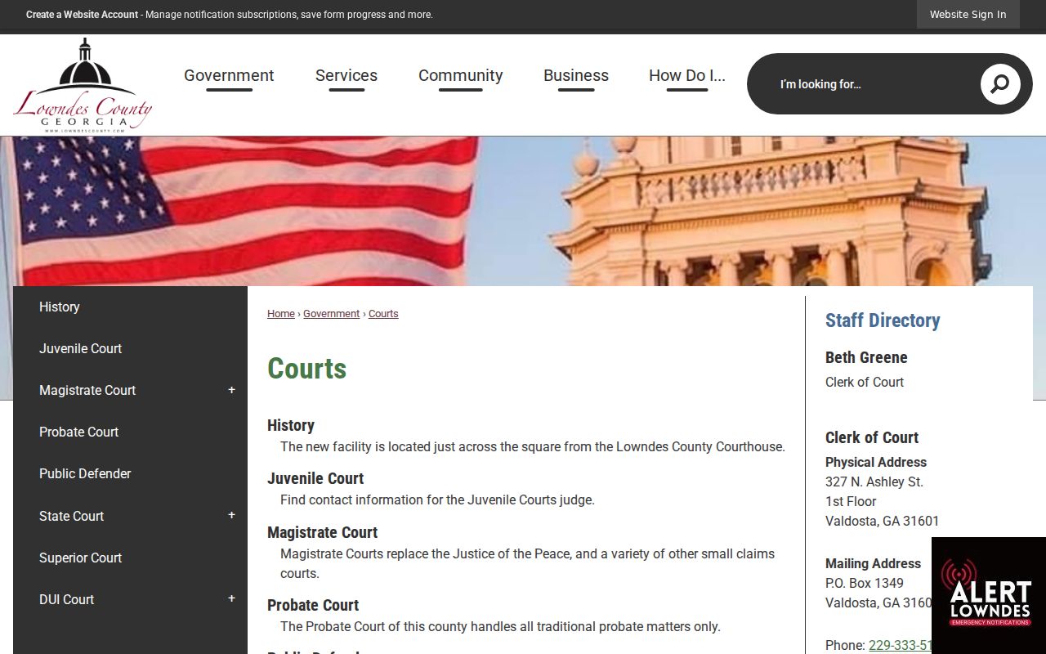Call the Clerk of Court phone number
Image resolution: width=1046 pixels, height=654 pixels.
click(x=900, y=645)
